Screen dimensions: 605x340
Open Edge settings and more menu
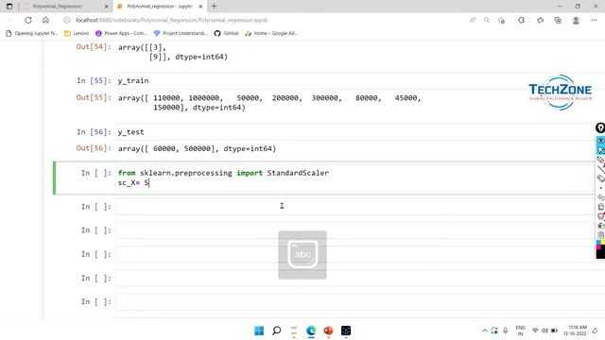pyautogui.click(x=594, y=20)
